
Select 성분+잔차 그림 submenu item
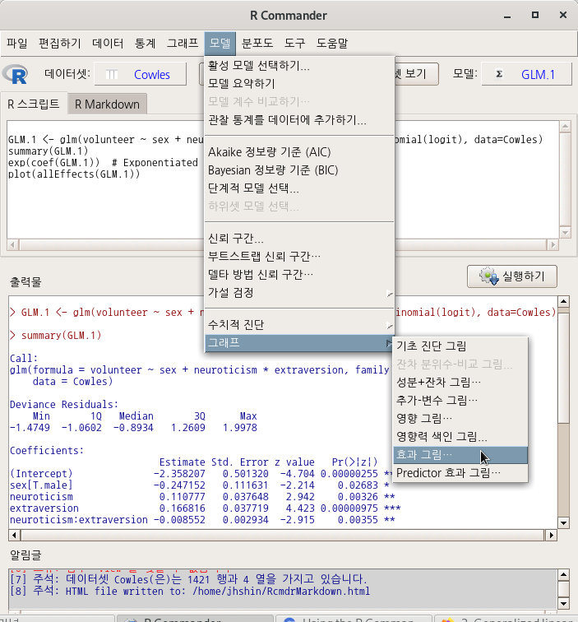tap(460, 383)
